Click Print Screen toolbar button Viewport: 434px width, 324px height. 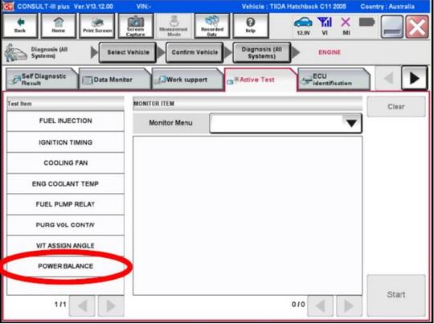[x=97, y=26]
